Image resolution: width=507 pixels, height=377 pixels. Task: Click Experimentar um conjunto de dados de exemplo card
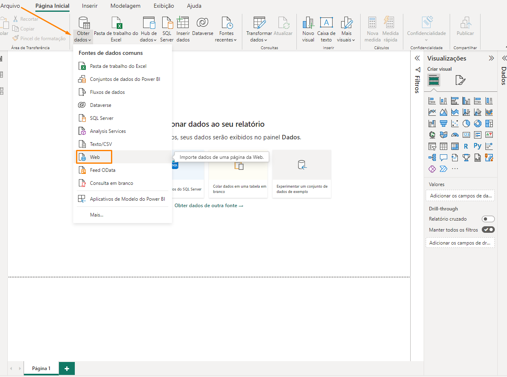pyautogui.click(x=302, y=174)
